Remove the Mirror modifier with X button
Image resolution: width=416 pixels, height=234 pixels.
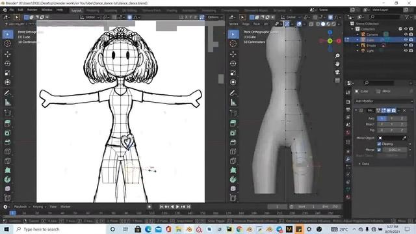coord(404,110)
